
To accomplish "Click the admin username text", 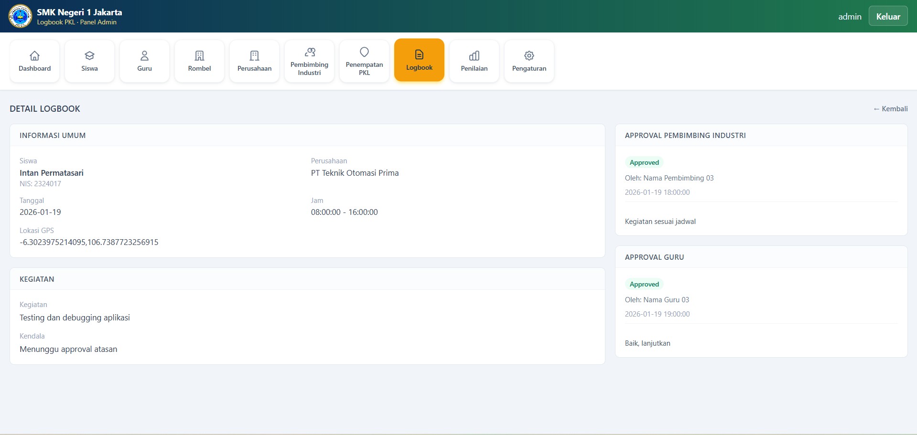I will pyautogui.click(x=850, y=16).
